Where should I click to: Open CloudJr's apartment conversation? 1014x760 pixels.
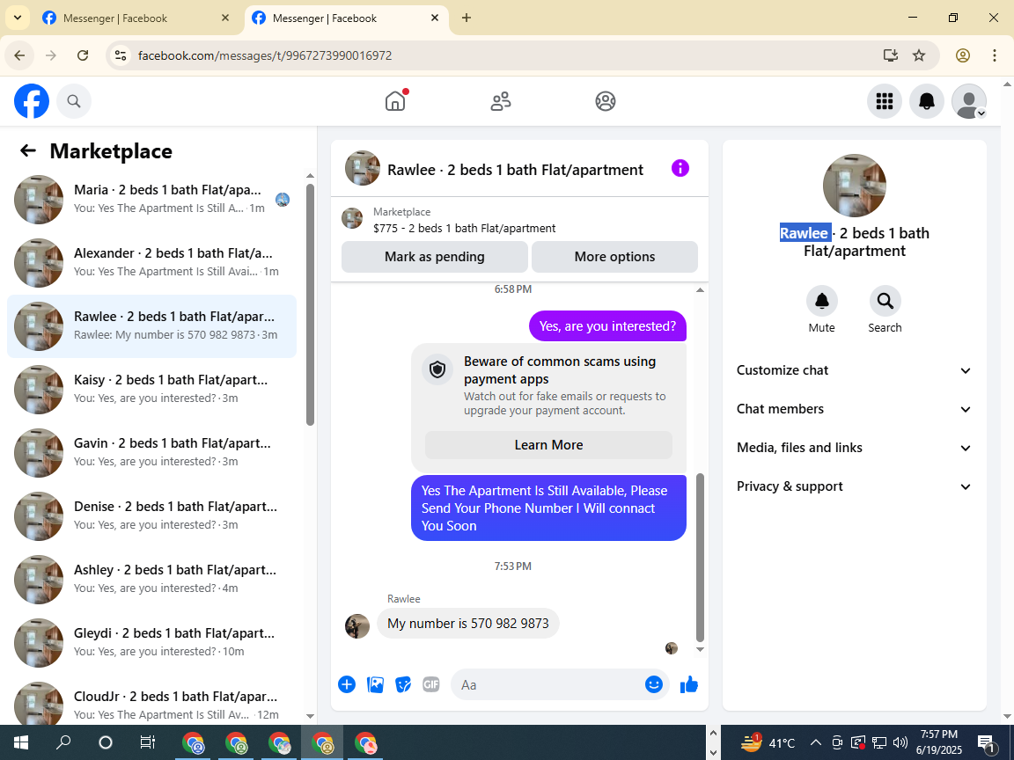[x=151, y=705]
